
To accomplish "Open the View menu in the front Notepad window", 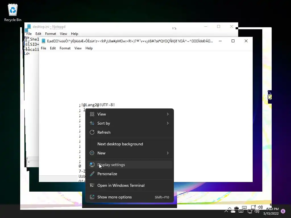I will coord(78,48).
